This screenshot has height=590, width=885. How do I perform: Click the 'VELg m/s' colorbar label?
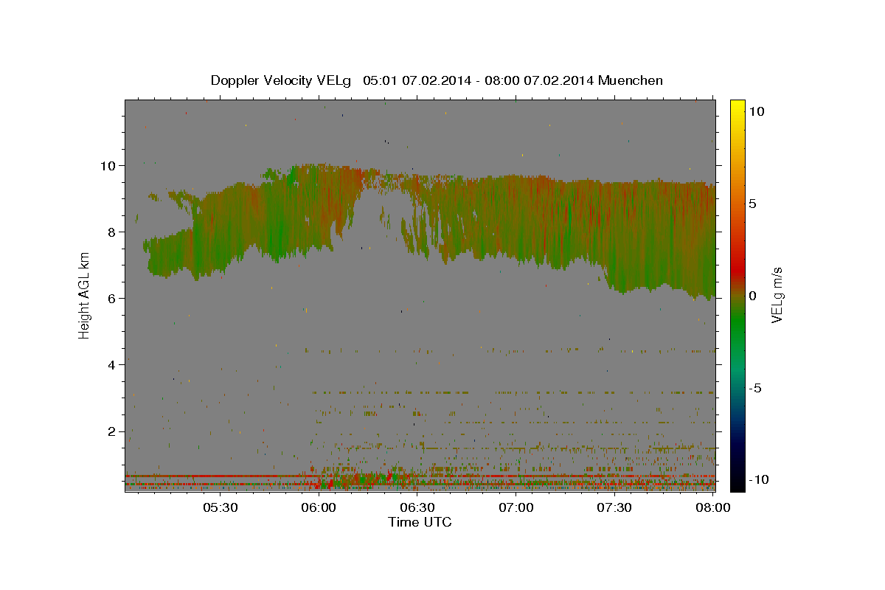(x=777, y=296)
